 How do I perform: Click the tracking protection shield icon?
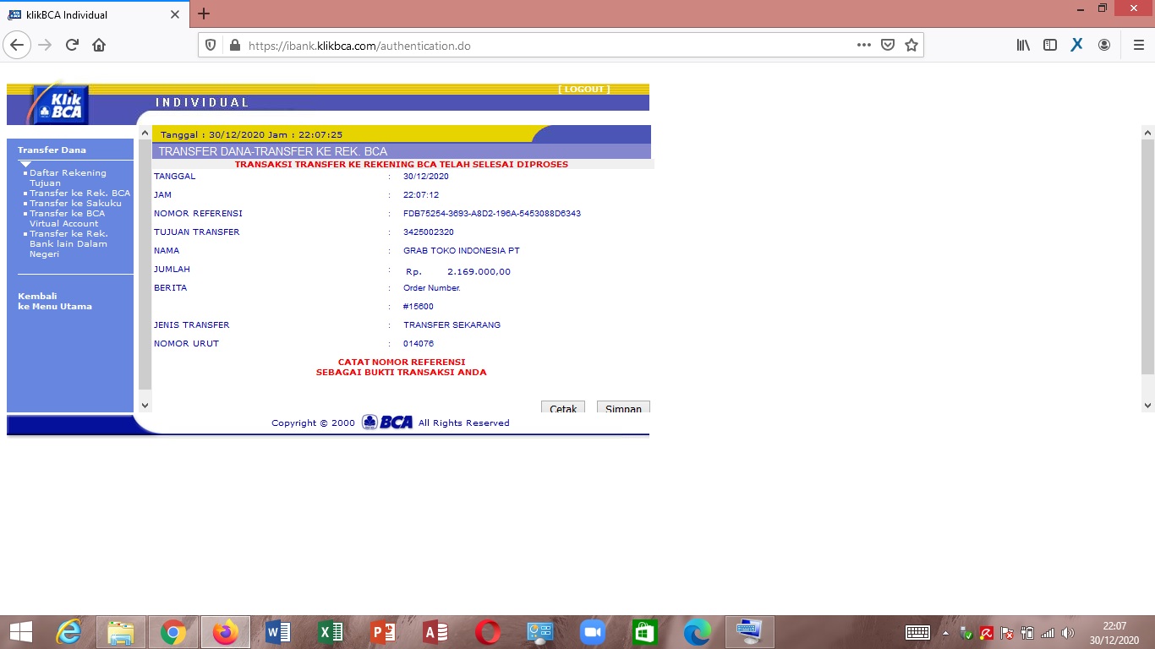pyautogui.click(x=211, y=46)
